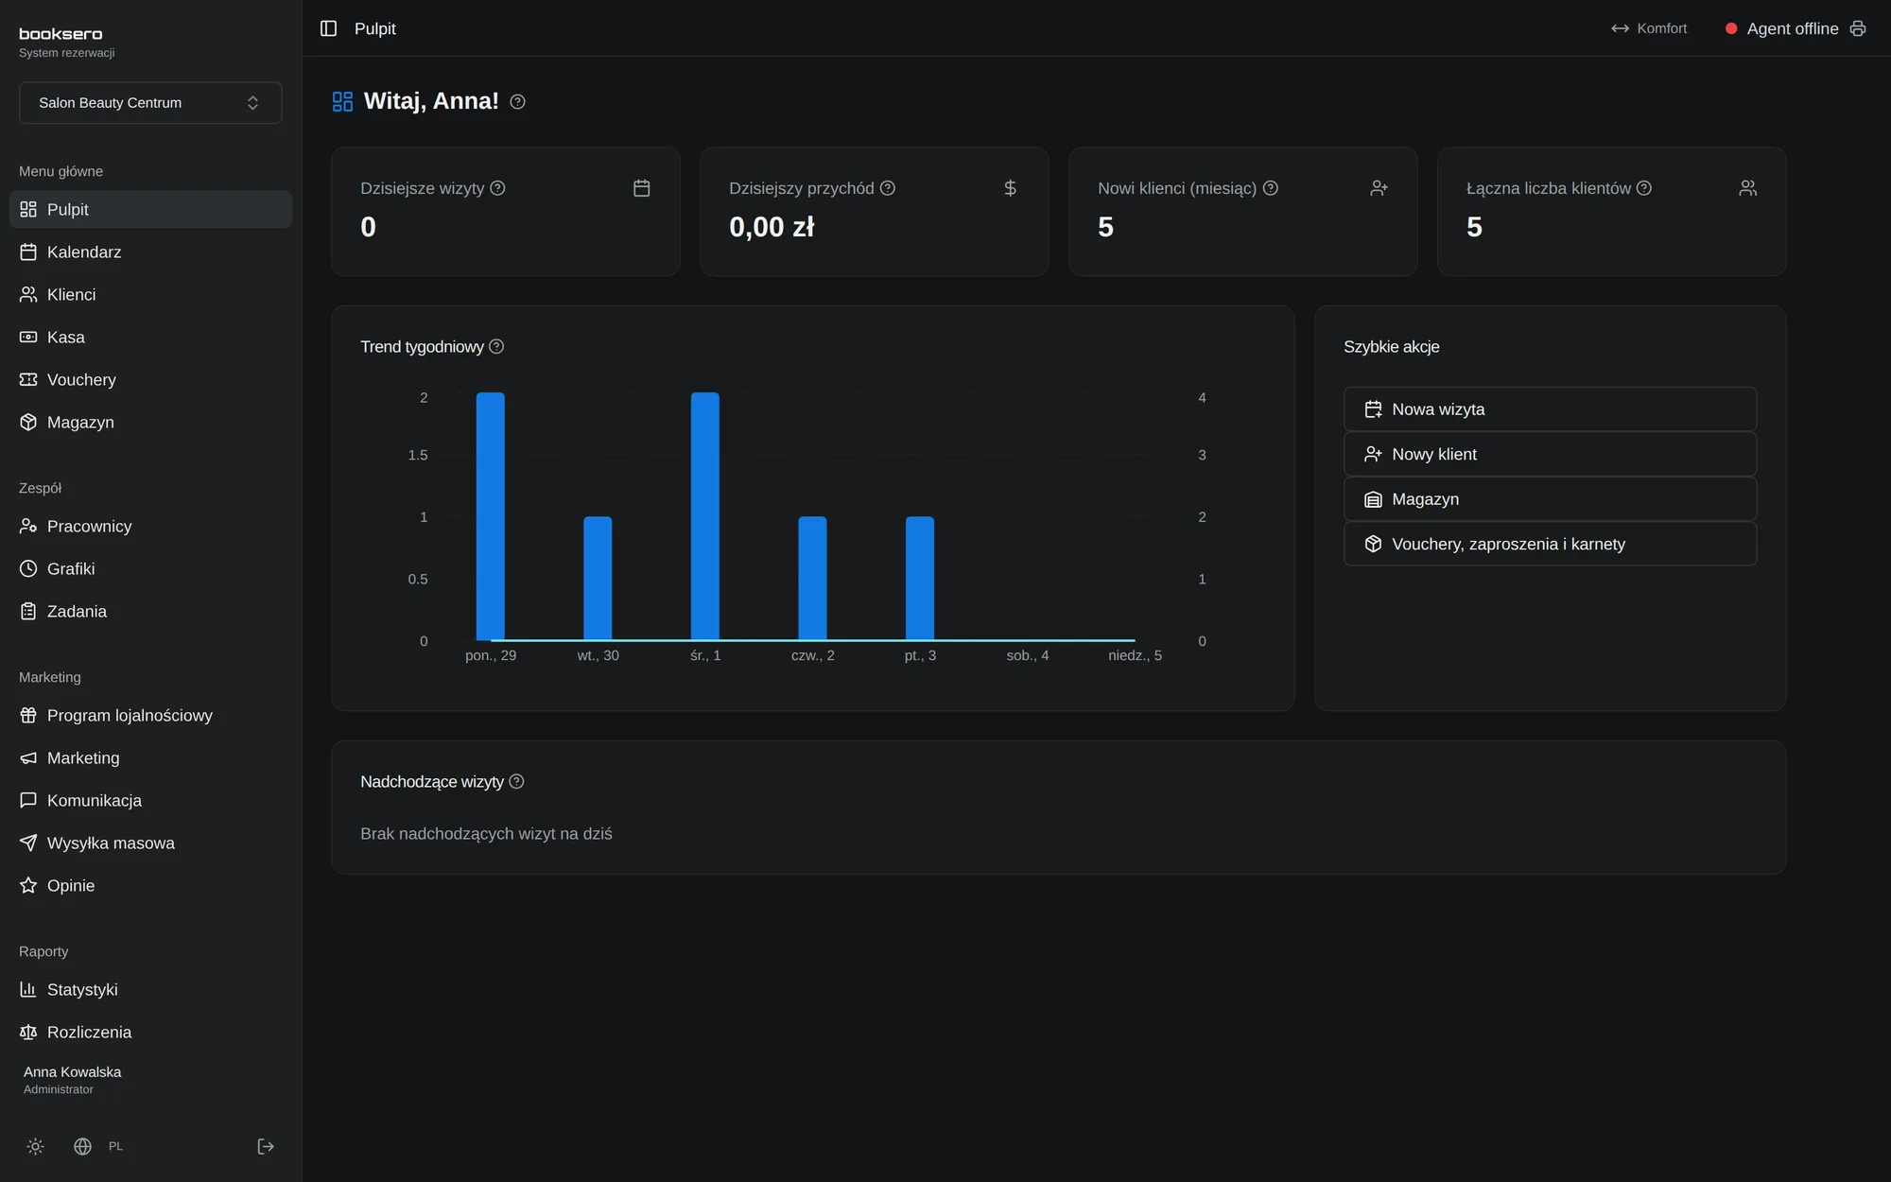The width and height of the screenshot is (1891, 1182).
Task: Toggle Komfort density mode
Action: click(x=1649, y=28)
